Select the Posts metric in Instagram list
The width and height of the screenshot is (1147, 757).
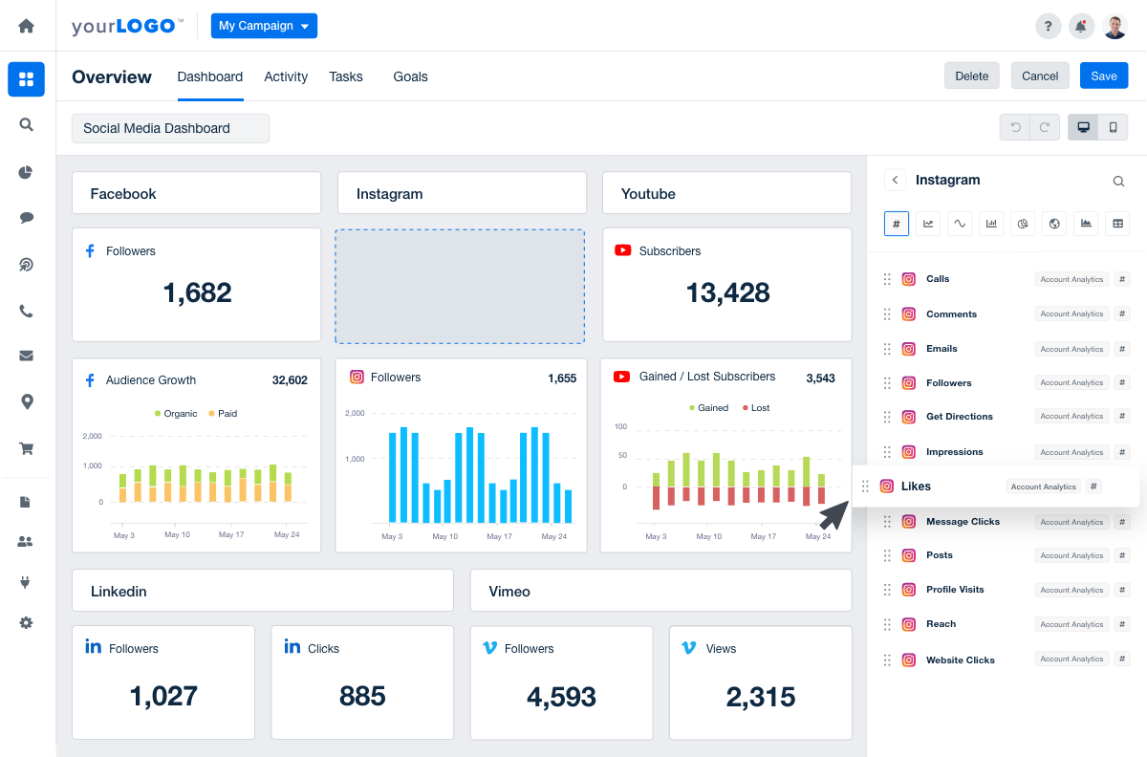point(1005,555)
